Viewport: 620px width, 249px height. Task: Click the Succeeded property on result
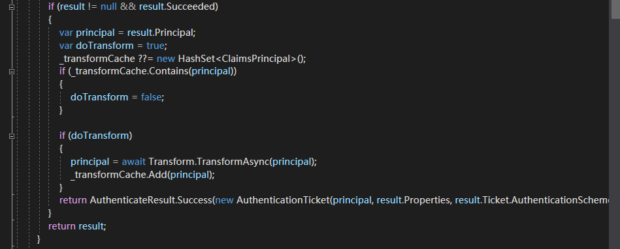click(191, 7)
